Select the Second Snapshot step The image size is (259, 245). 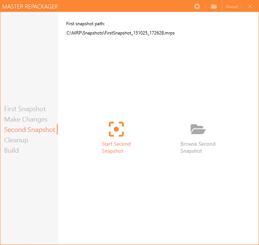(x=29, y=130)
